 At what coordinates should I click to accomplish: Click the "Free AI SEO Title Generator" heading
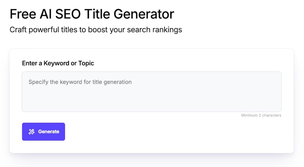pos(92,14)
